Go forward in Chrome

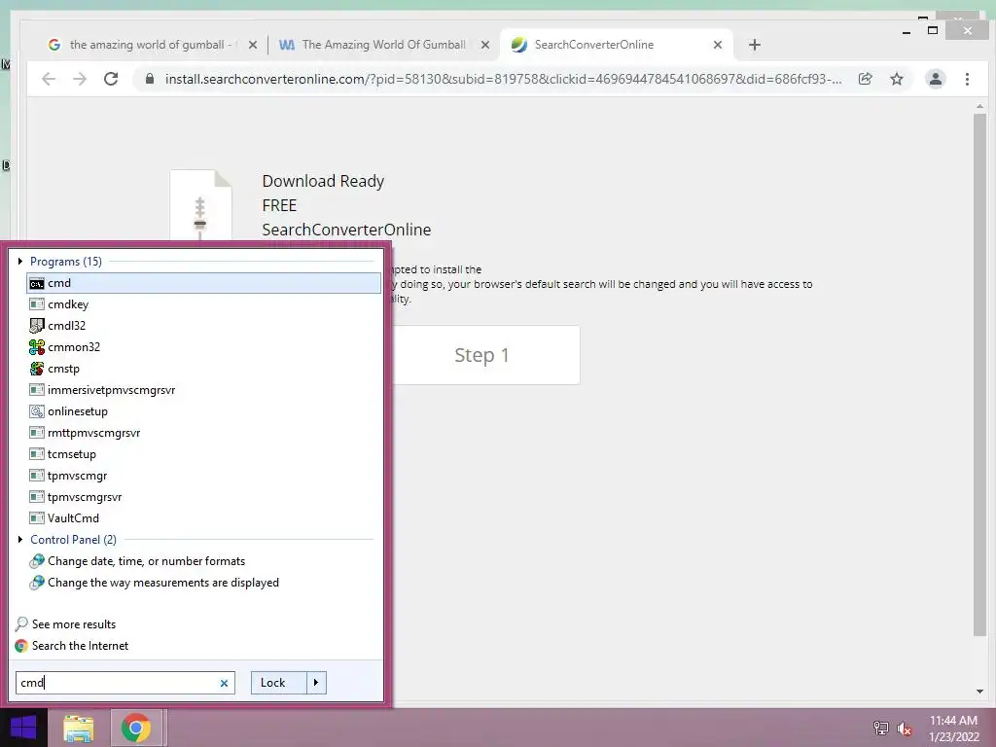coord(80,79)
